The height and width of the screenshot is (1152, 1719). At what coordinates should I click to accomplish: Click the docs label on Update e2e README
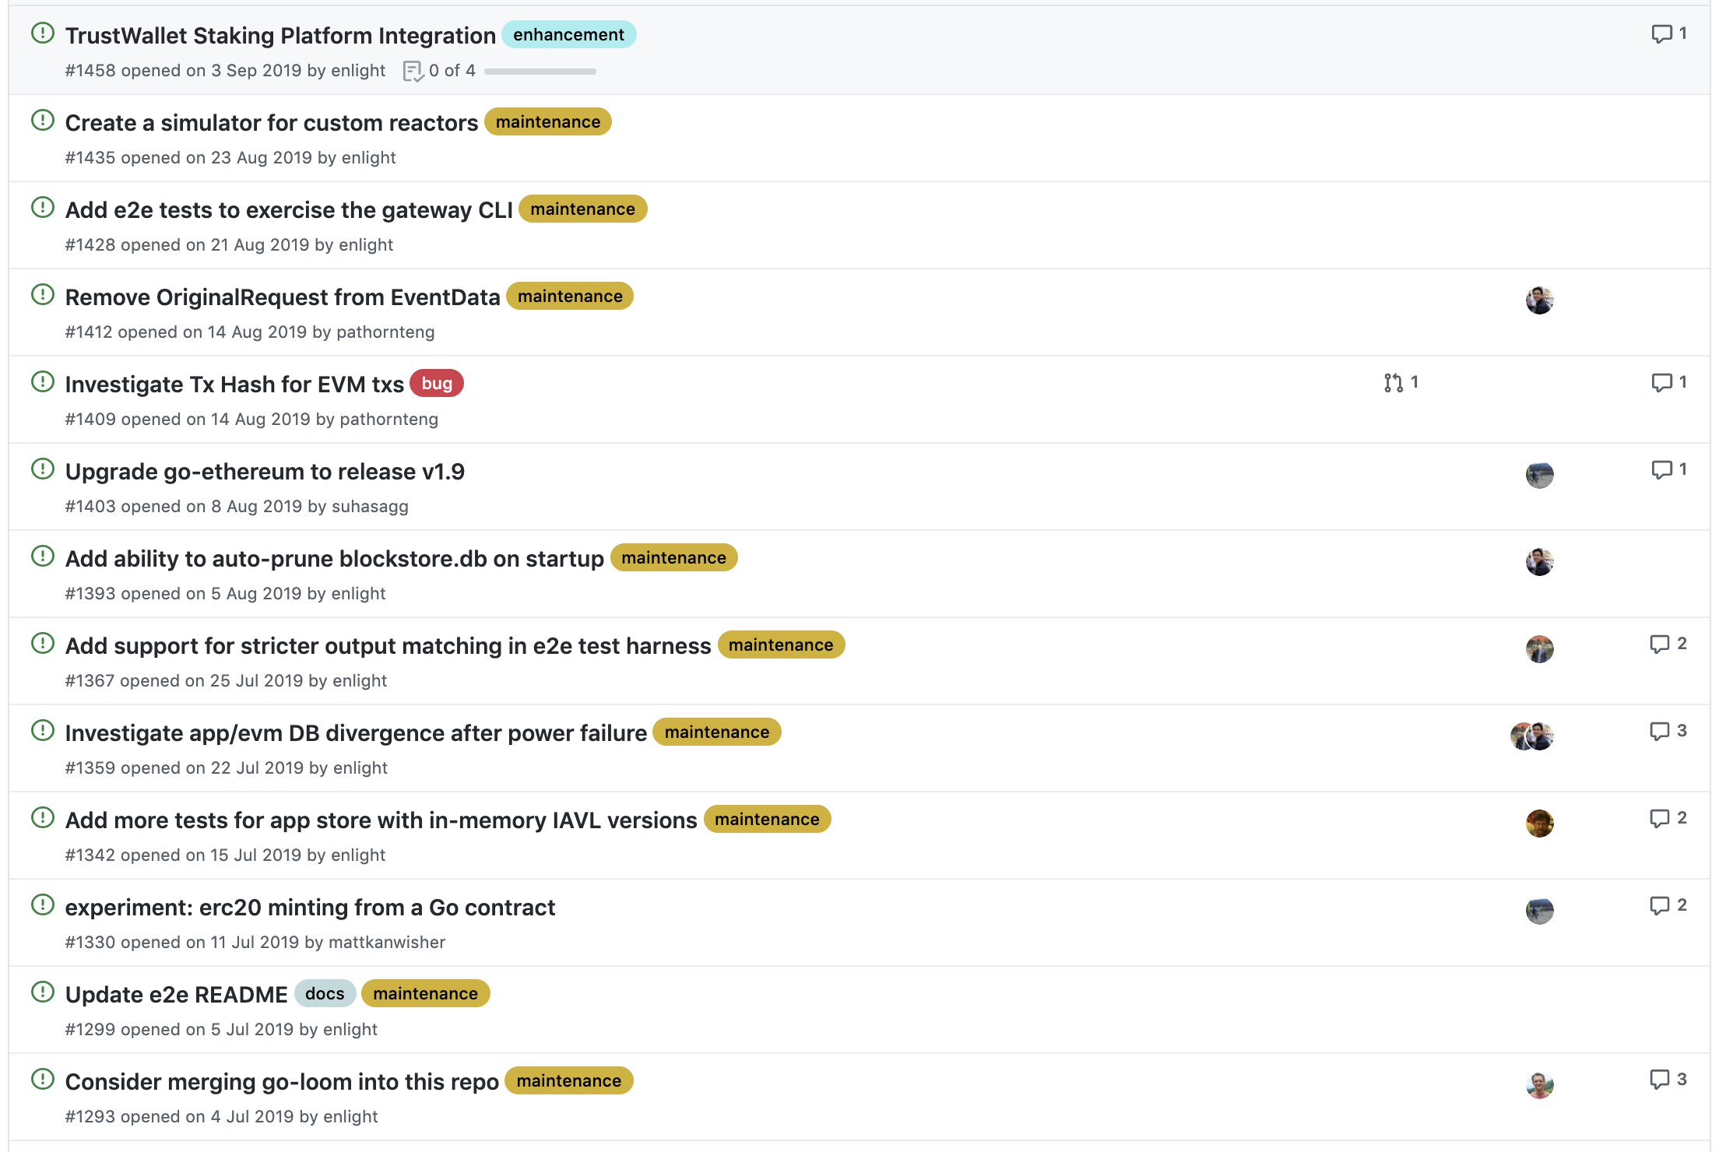324,994
